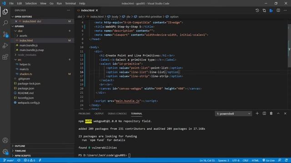The image size is (291, 163).
Task: Click Go Live in status bar
Action: (269, 160)
